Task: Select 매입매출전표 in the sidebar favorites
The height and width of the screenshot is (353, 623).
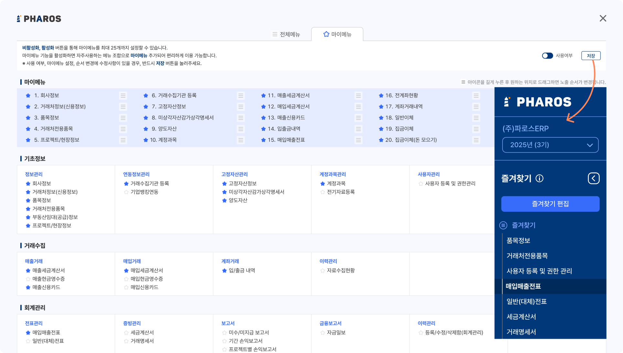Action: tap(550, 286)
